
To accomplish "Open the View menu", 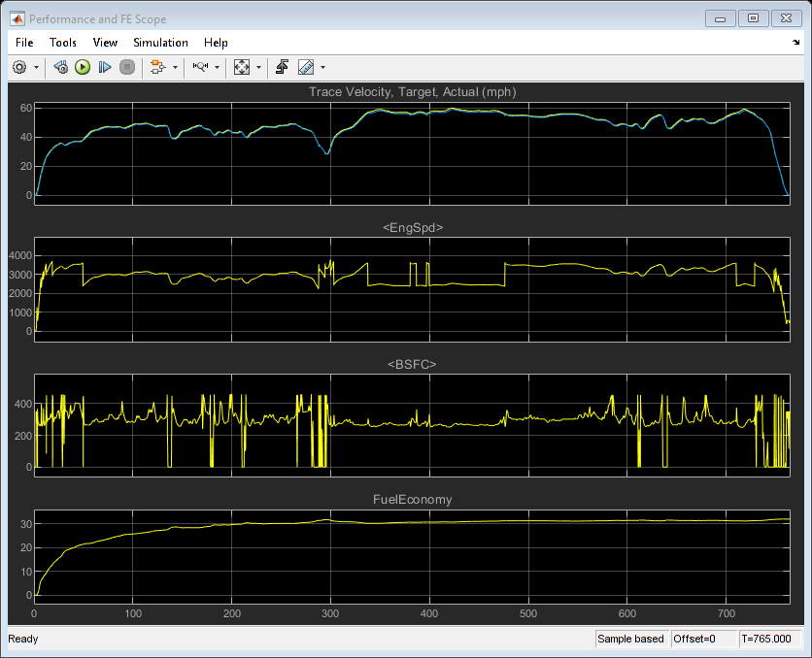I will pyautogui.click(x=105, y=43).
